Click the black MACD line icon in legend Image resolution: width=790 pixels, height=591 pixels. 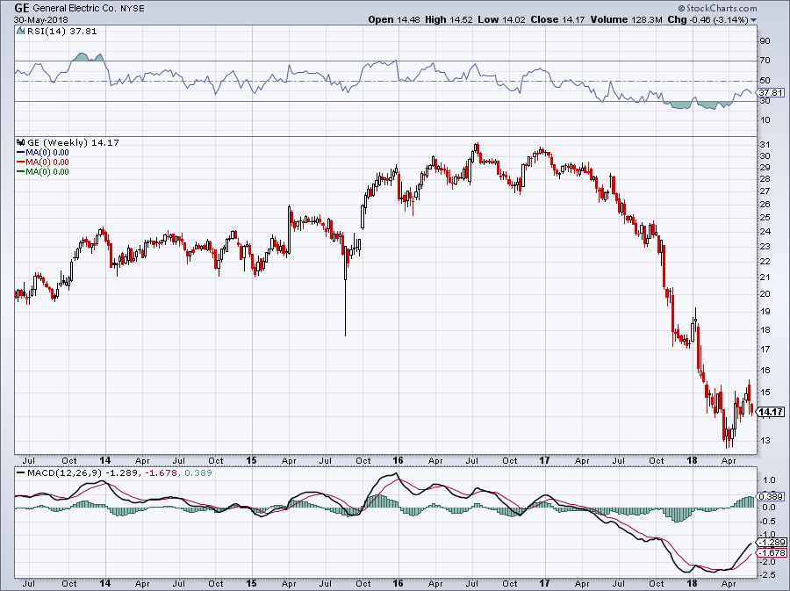click(x=21, y=473)
